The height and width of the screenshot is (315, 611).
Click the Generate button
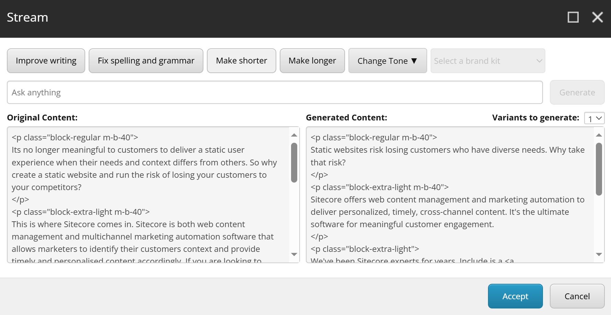pos(577,92)
